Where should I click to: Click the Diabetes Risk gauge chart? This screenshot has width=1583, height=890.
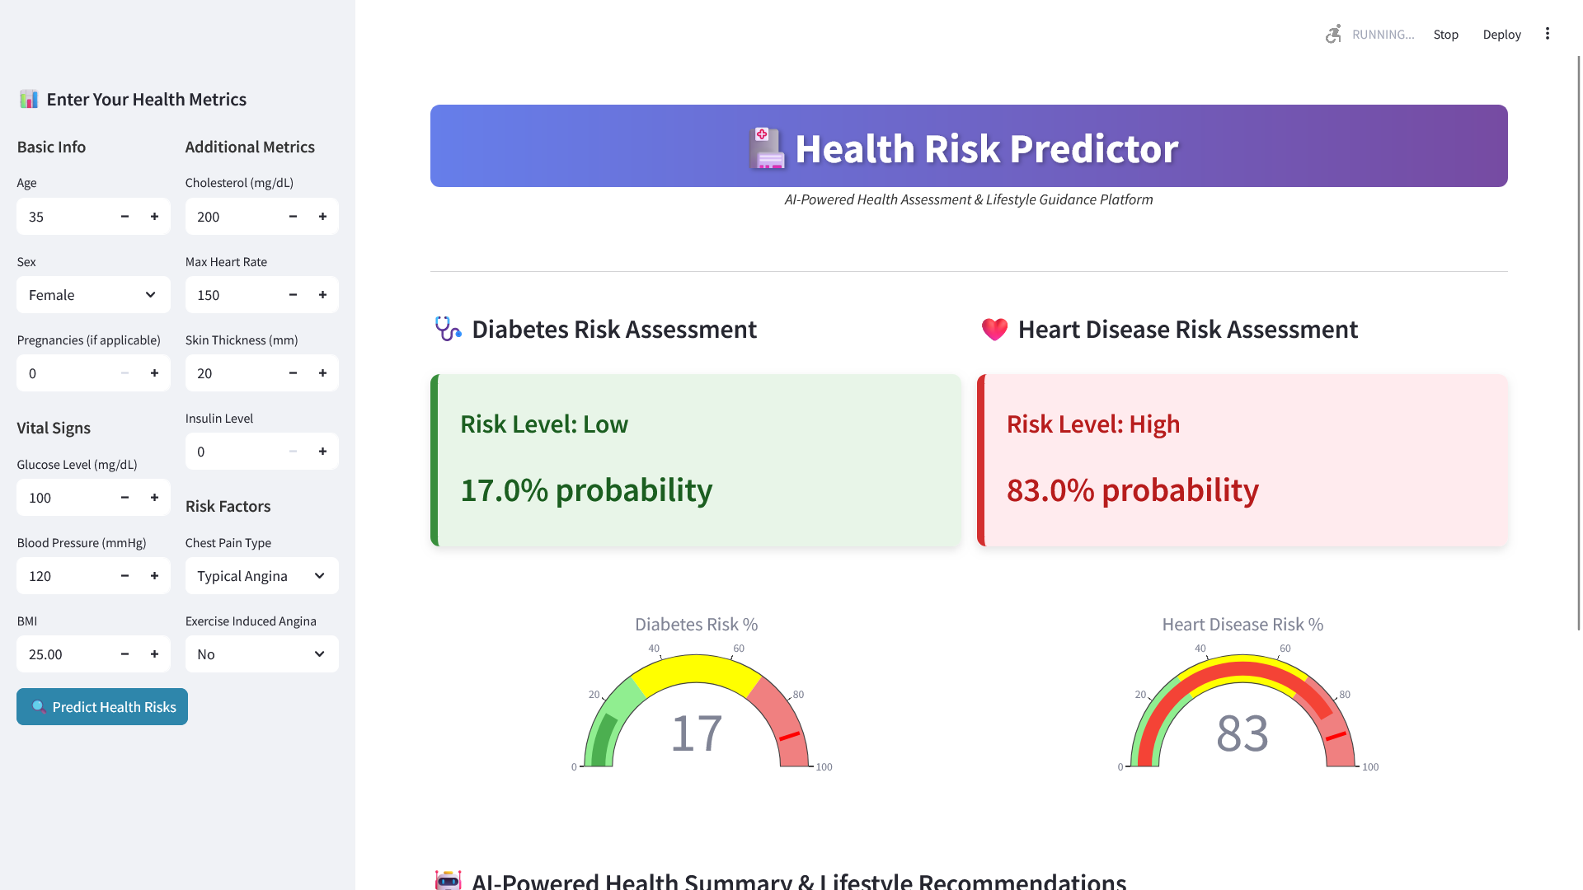coord(696,709)
